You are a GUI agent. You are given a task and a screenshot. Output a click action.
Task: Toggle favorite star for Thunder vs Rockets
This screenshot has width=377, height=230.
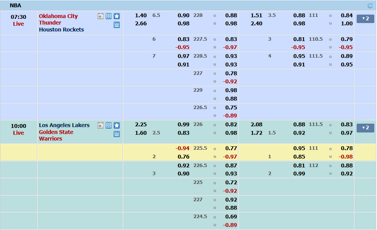click(x=117, y=16)
